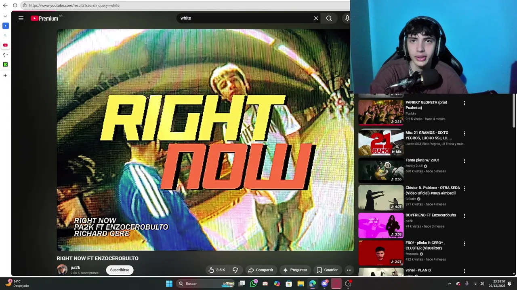Click the frozouda channel name
Screen dimensions: 517x290
point(412,254)
